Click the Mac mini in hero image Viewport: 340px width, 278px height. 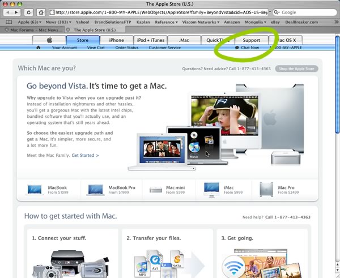(286, 157)
